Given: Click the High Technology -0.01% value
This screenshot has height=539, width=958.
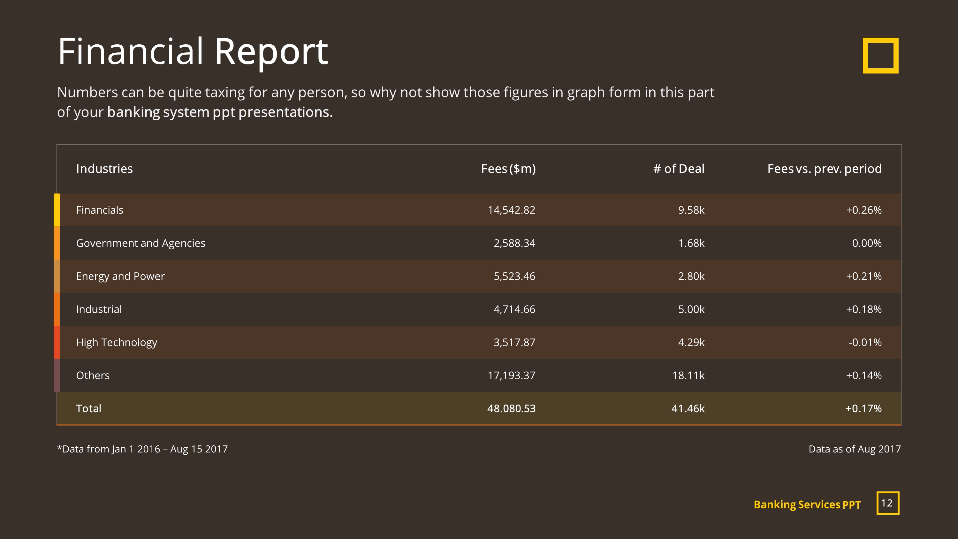Looking at the screenshot, I should tap(865, 342).
